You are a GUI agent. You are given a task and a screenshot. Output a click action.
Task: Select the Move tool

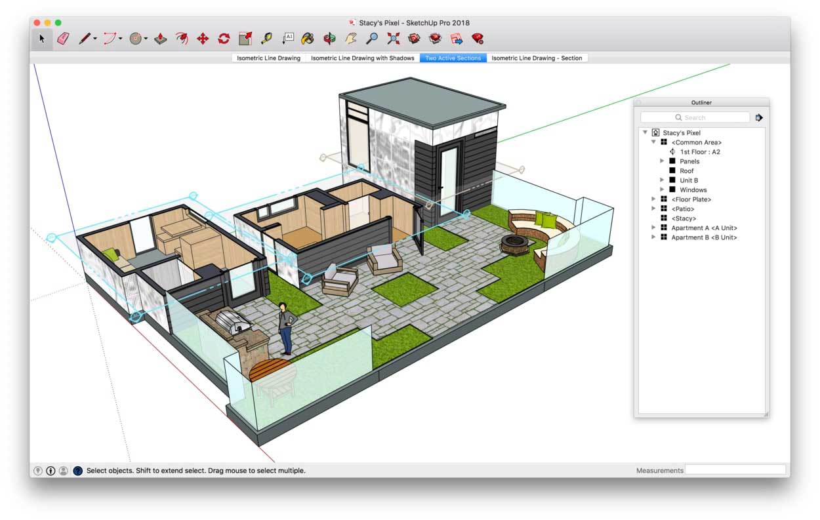pos(203,39)
